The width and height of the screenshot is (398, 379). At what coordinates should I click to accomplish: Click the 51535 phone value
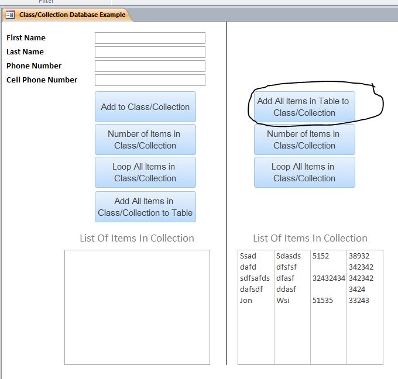[322, 301]
